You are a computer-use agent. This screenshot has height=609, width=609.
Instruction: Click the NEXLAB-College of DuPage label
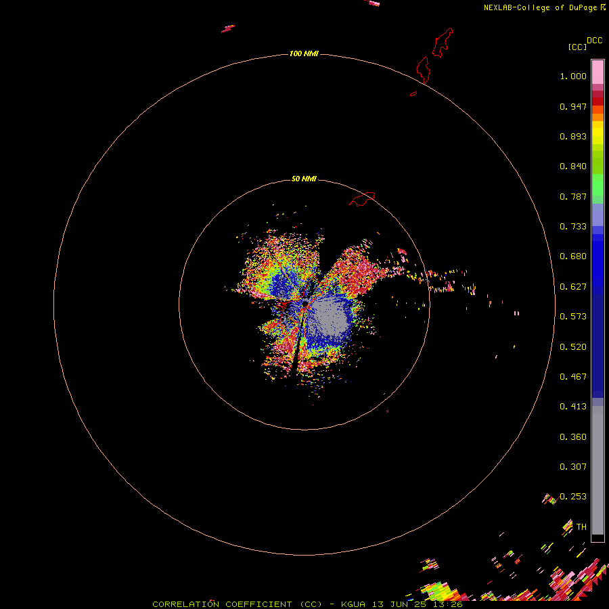click(x=540, y=7)
